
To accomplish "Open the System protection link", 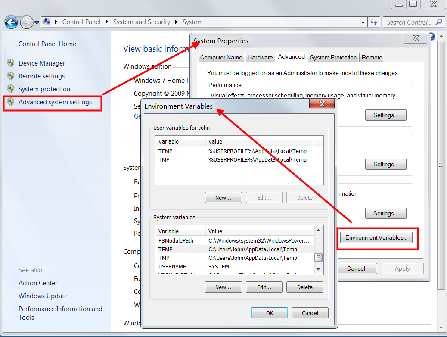I will click(x=44, y=89).
